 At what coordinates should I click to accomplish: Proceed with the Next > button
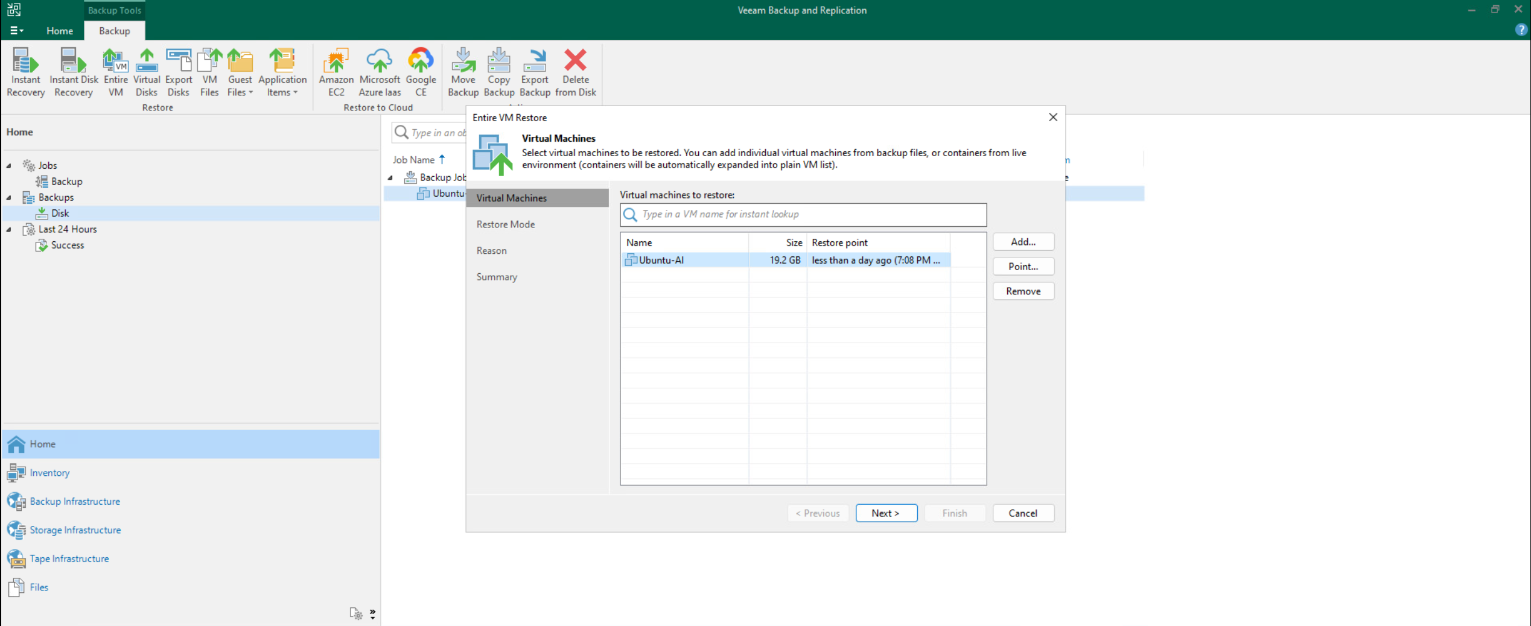coord(885,513)
